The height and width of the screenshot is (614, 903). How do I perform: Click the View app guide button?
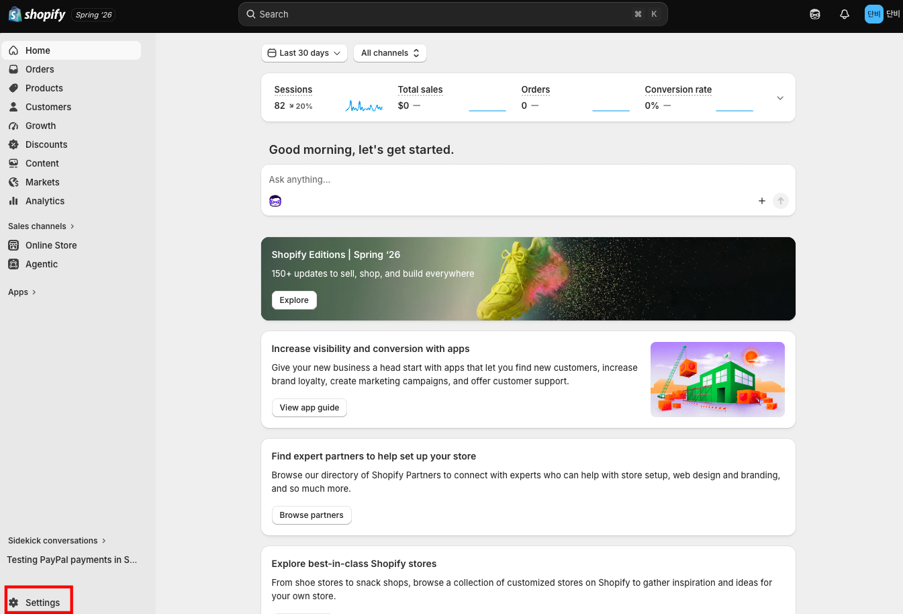pos(310,408)
